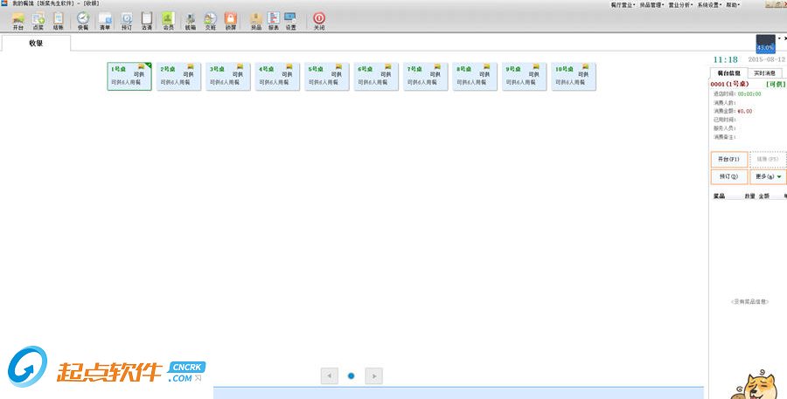The height and width of the screenshot is (399, 787).
Task: Click the 预订(Q) button in side panel
Action: 728,176
